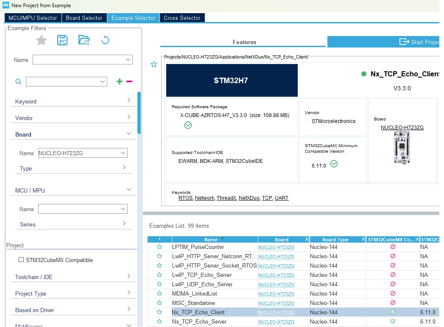Close the Board column with its X

tap(307, 240)
